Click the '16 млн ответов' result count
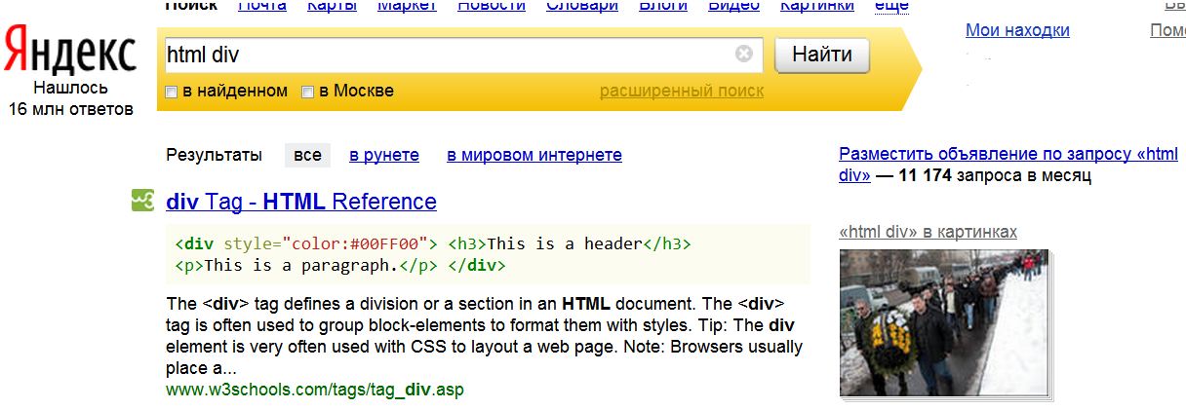This screenshot has width=1186, height=410. coord(70,109)
